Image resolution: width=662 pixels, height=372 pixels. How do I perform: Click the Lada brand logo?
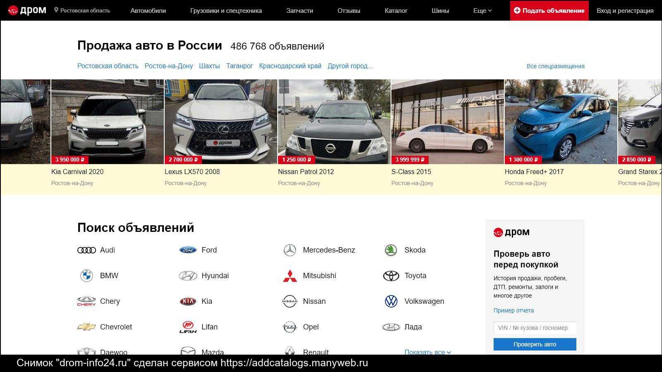click(391, 327)
